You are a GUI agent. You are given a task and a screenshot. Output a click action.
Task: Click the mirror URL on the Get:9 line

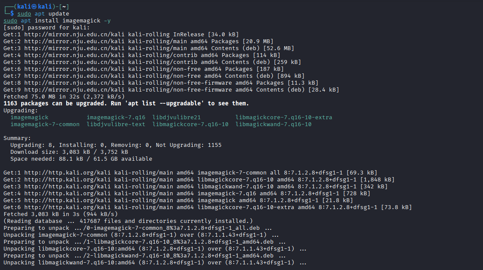coord(74,90)
